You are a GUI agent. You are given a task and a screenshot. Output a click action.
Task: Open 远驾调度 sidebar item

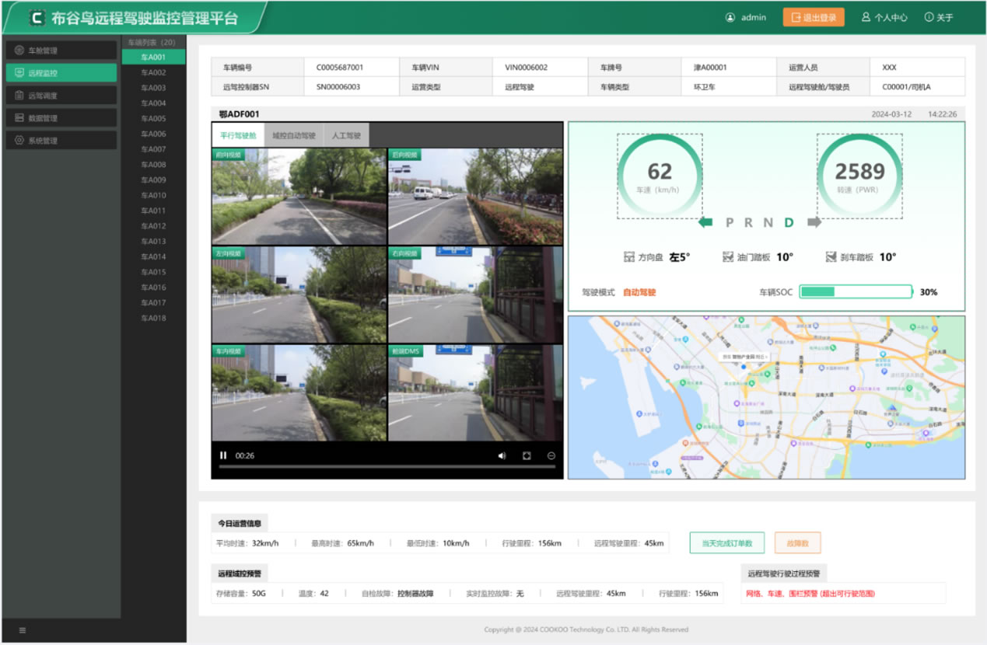(x=61, y=96)
